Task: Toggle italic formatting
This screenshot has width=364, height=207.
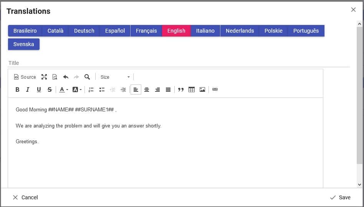Action: (28, 89)
